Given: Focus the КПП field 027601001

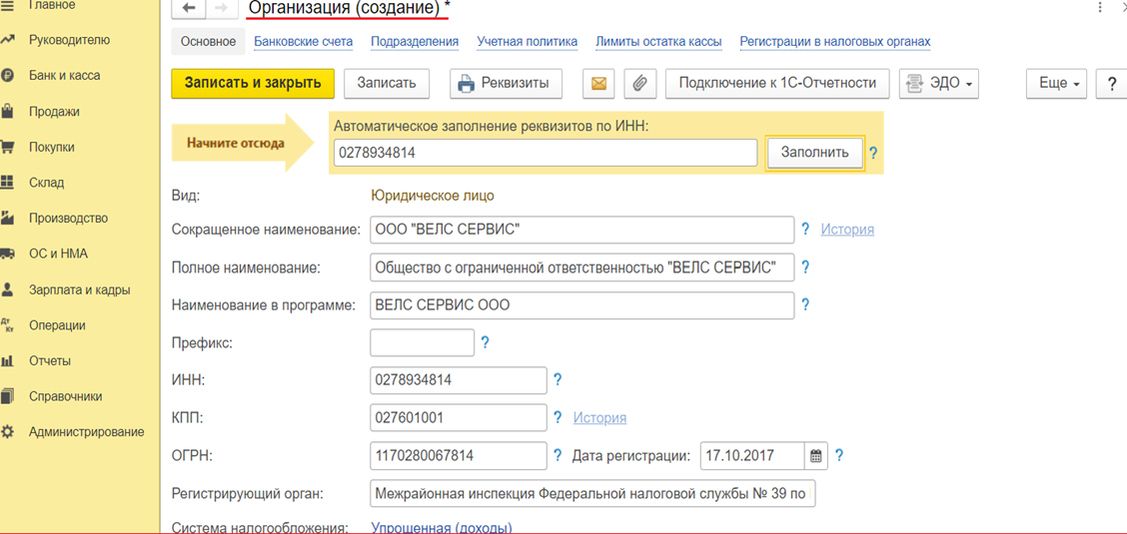Looking at the screenshot, I should point(459,418).
